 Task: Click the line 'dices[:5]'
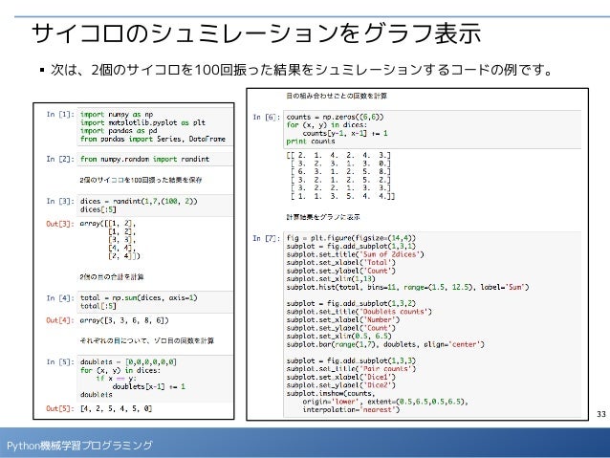coord(98,209)
